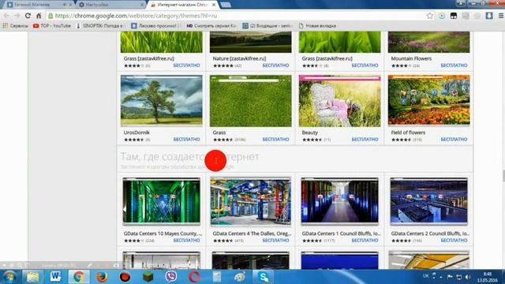Open the Ласкаво просимо bookmark
The image size is (505, 284).
point(155,26)
